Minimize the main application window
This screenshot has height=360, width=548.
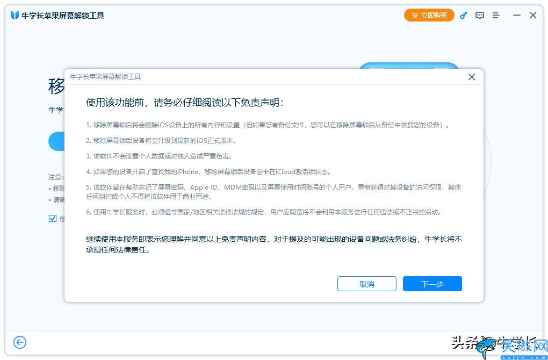coord(516,15)
